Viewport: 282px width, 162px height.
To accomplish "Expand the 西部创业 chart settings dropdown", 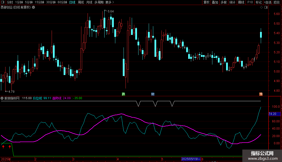I will (33, 7).
